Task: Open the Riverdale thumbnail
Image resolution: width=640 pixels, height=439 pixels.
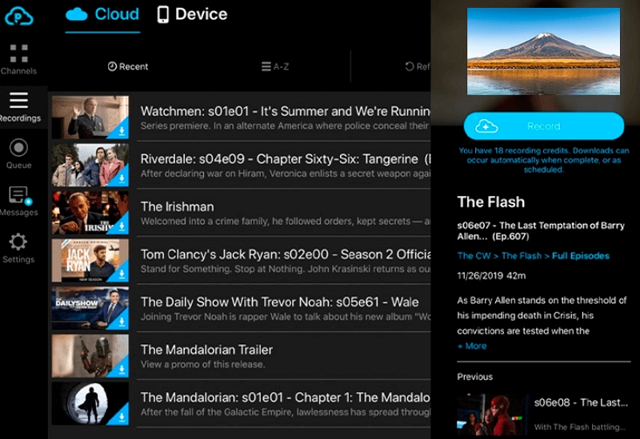Action: [90, 166]
